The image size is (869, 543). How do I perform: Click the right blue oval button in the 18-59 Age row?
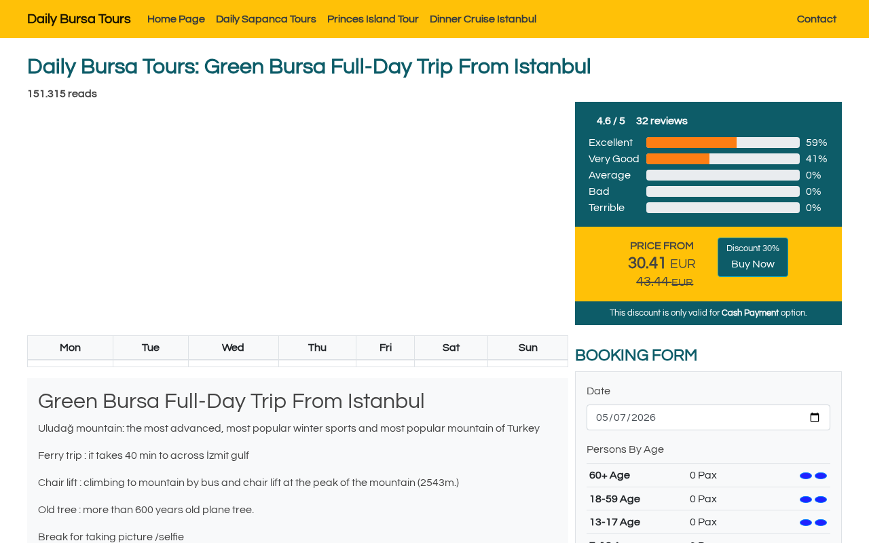click(821, 500)
